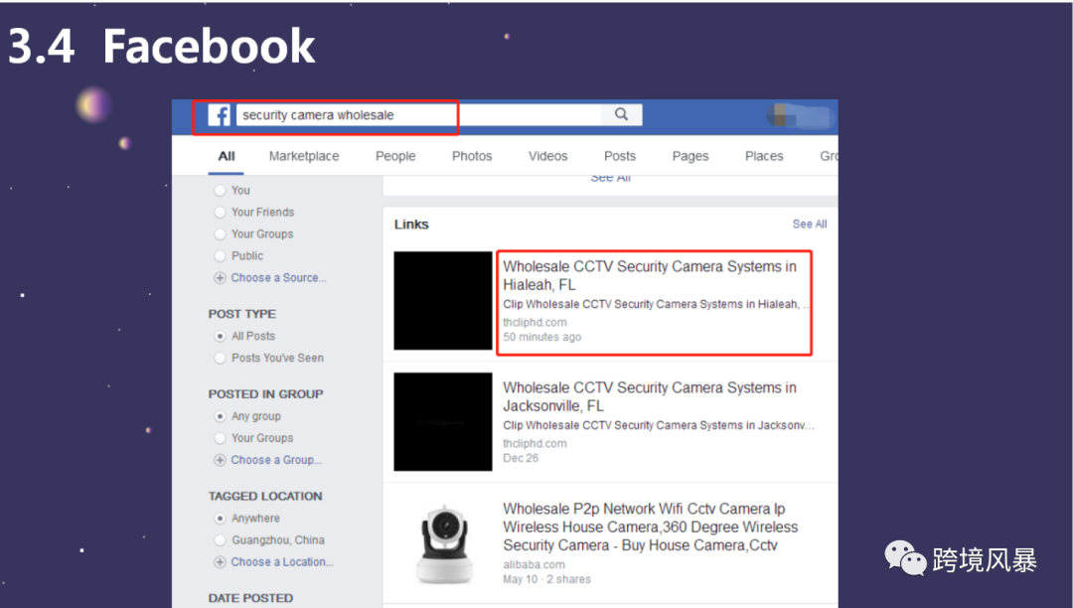Switch to the People tab
Screen dimensions: 1073x608
click(395, 156)
